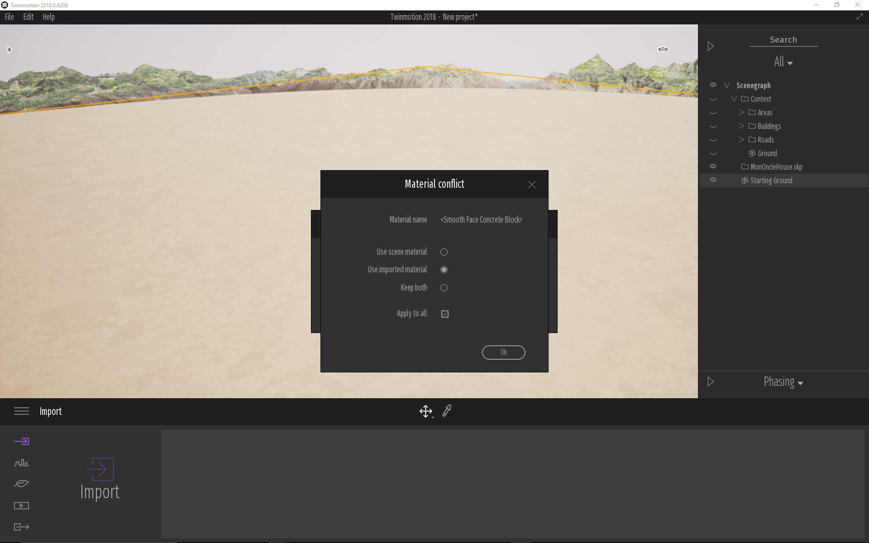
Task: Hide the Starting Ground object
Action: click(713, 180)
